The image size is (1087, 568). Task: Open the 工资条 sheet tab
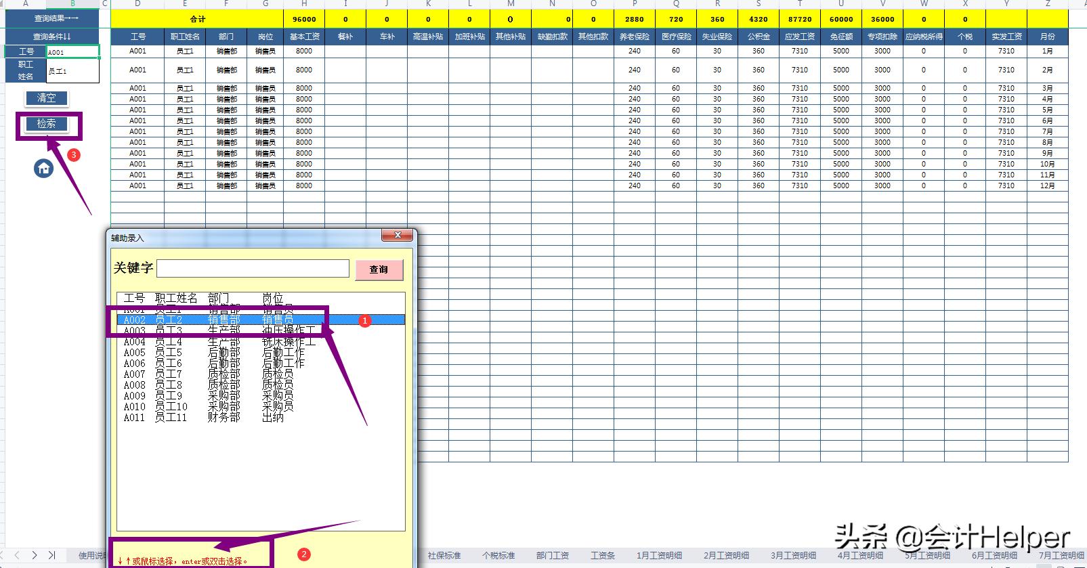coord(603,556)
